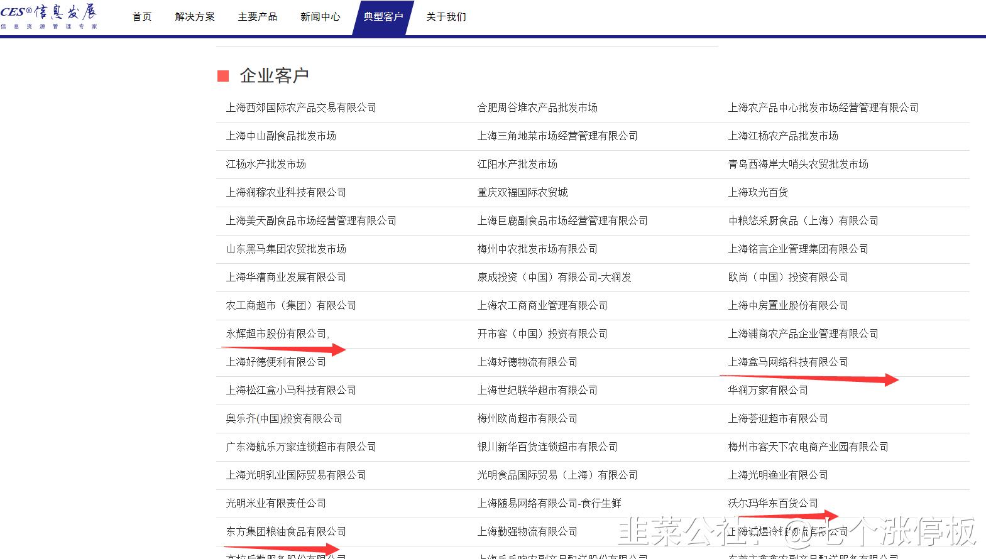Viewport: 986px width, 559px height.
Task: Open the 关于我们 page
Action: (x=446, y=17)
